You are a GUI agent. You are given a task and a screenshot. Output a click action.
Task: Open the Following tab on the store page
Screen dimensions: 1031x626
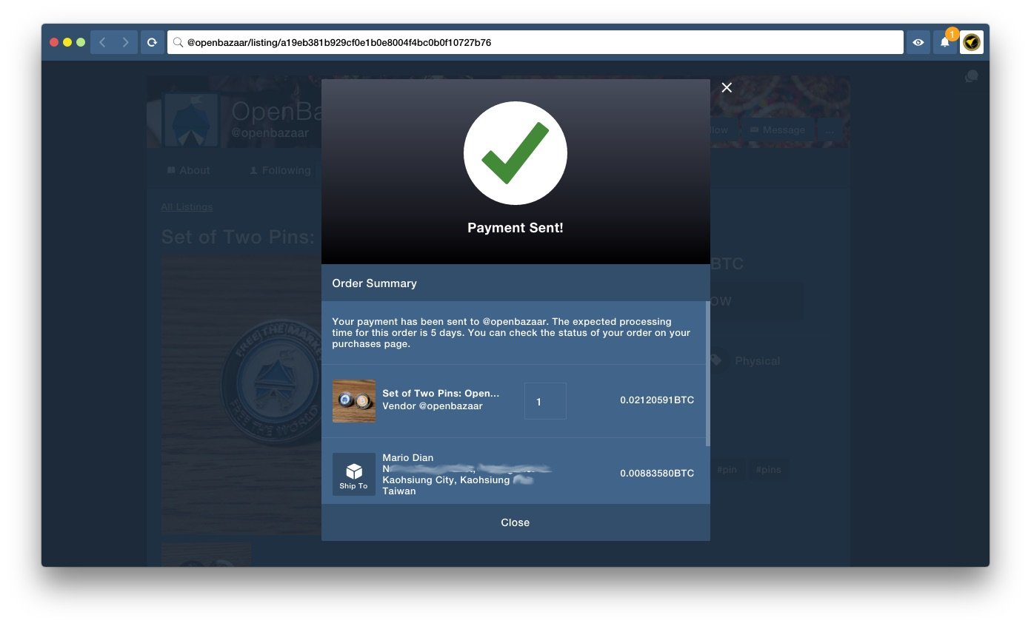[279, 170]
